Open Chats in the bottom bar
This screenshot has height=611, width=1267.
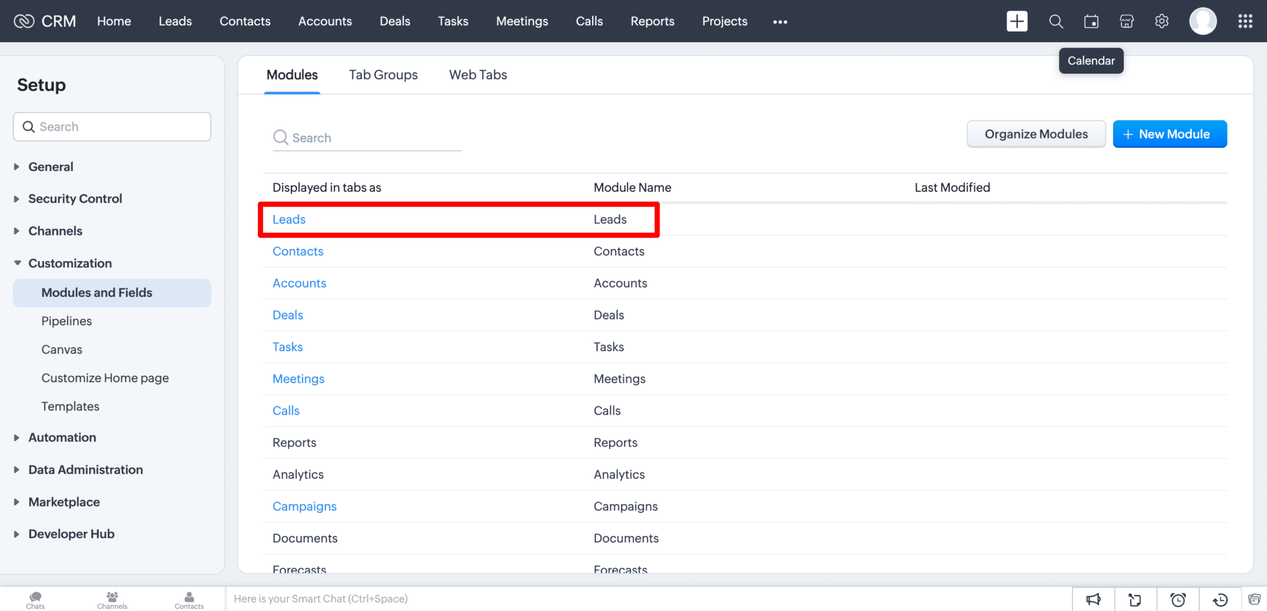click(35, 600)
